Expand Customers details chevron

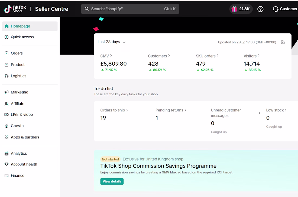pyautogui.click(x=169, y=55)
